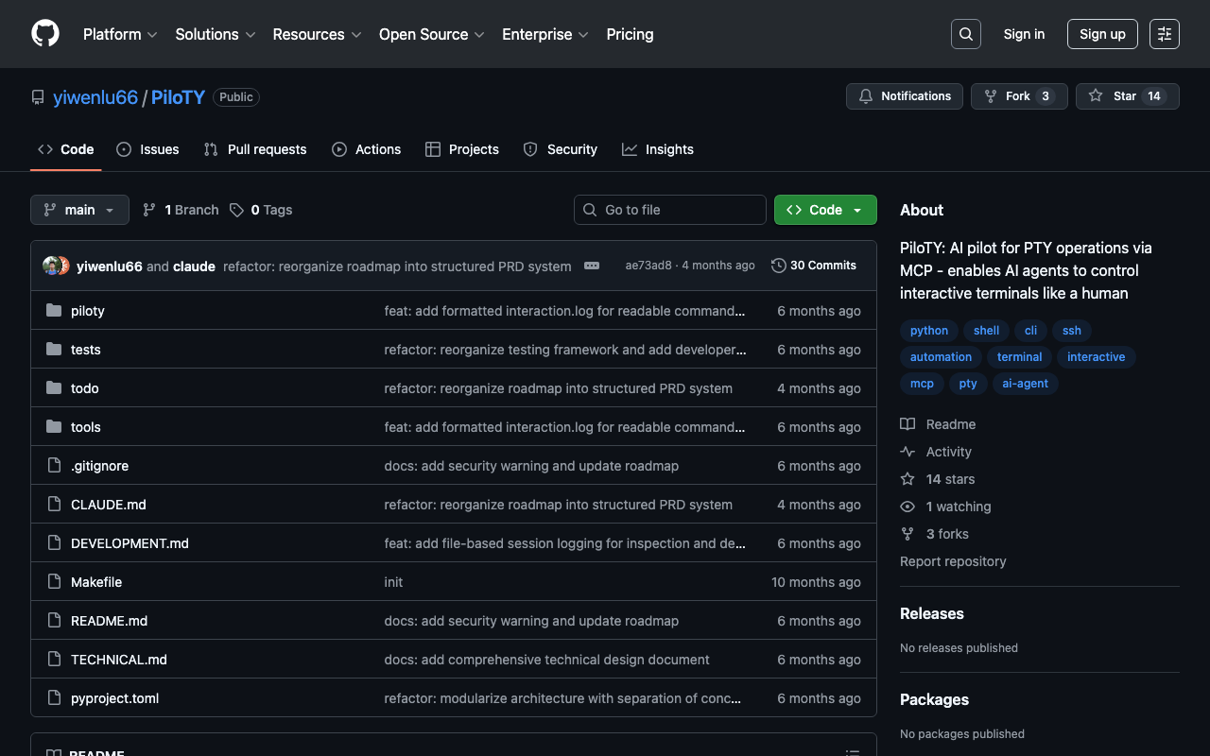Screen dimensions: 1210x756
Task: Open the search magnifier icon
Action: 965,34
